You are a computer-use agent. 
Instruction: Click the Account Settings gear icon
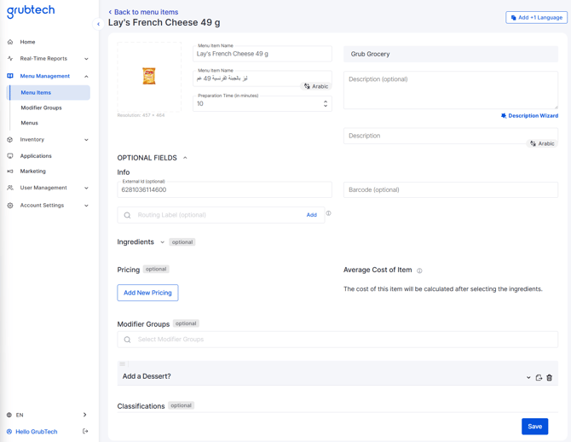click(10, 206)
